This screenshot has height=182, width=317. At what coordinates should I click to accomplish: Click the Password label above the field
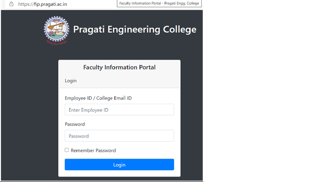point(75,124)
